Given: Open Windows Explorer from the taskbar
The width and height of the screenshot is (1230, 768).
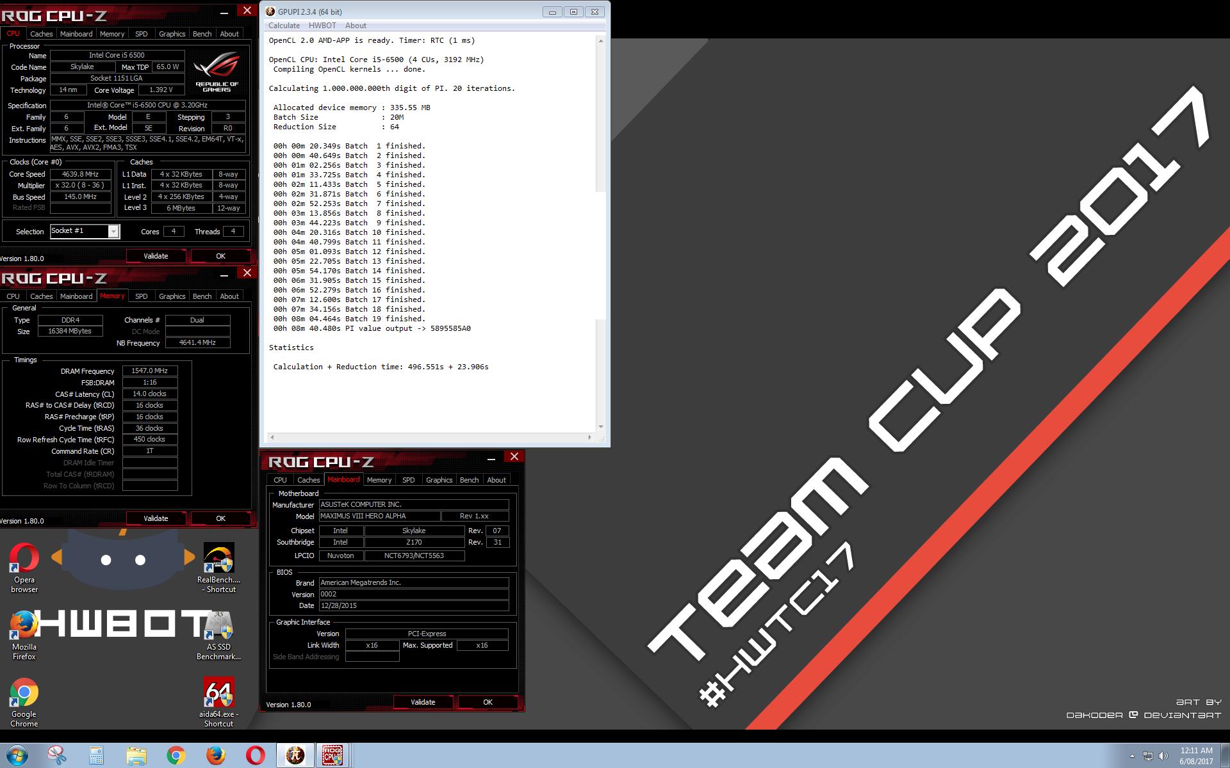Looking at the screenshot, I should click(x=136, y=756).
